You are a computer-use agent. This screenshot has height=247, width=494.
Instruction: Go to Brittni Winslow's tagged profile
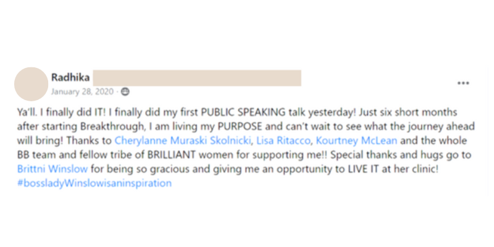pyautogui.click(x=52, y=169)
